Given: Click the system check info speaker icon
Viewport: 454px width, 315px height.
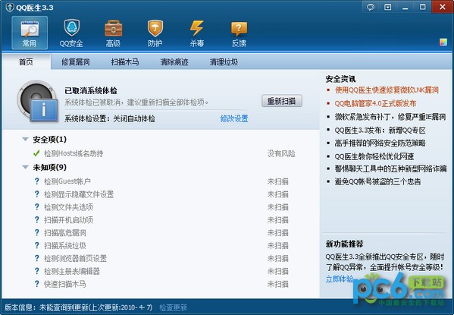Looking at the screenshot, I should 38,101.
